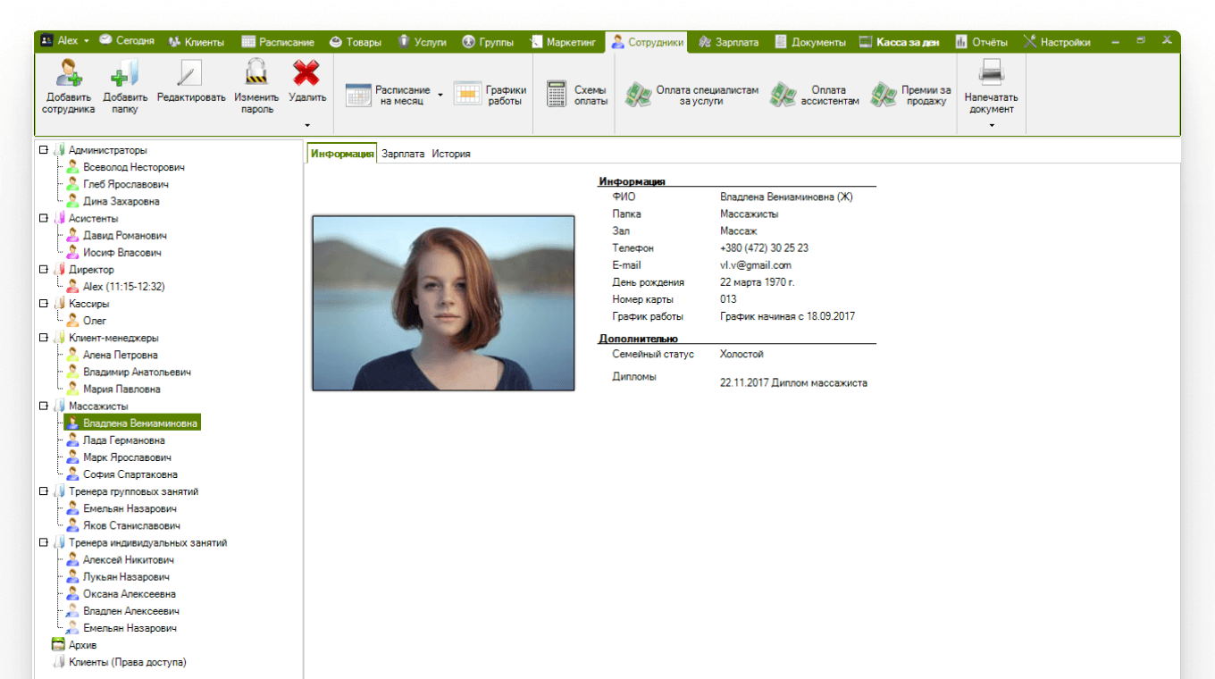Image resolution: width=1215 pixels, height=679 pixels.
Task: Select employee Лада Германовна in tree
Action: click(x=123, y=440)
